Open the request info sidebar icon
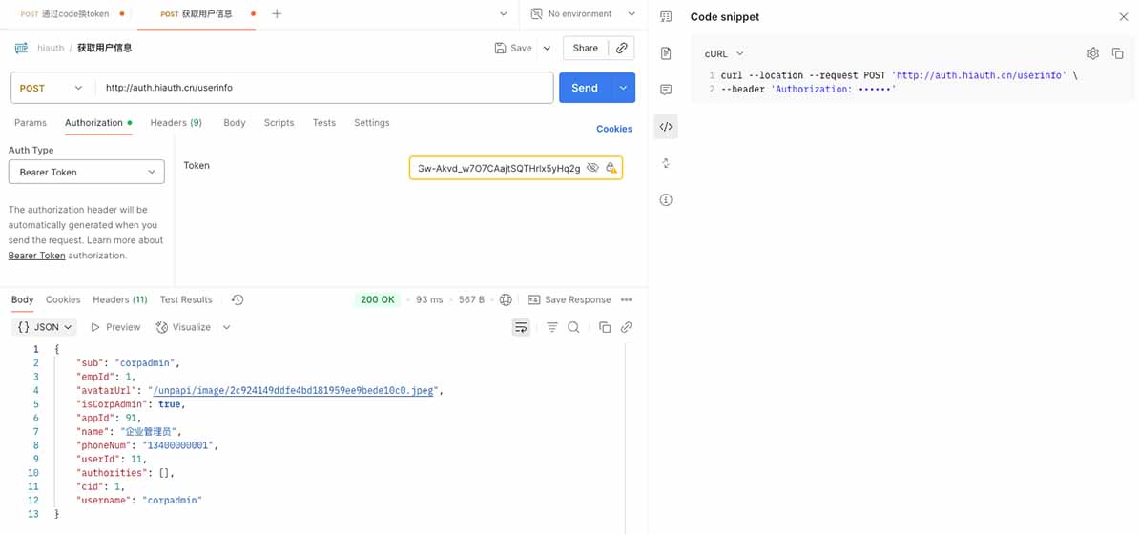The height and width of the screenshot is (534, 1139). pyautogui.click(x=666, y=200)
